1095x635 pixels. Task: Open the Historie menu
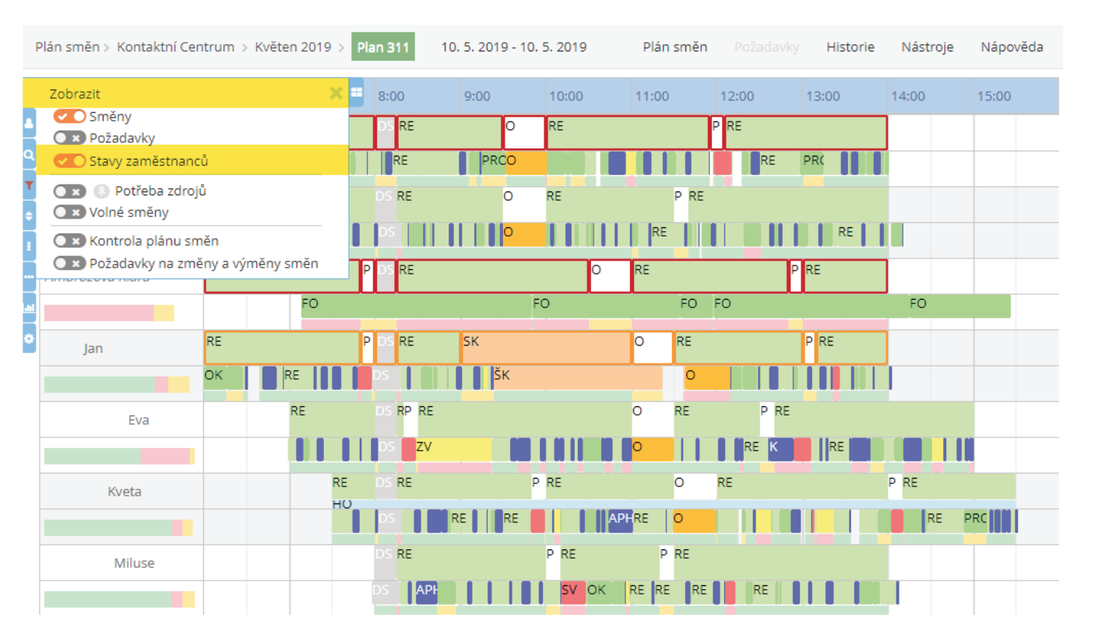tap(850, 47)
